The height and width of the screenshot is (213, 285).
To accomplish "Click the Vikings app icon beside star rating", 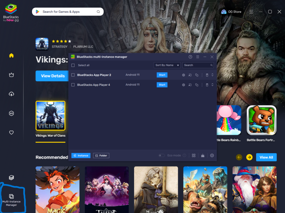I will pyautogui.click(x=42, y=44).
